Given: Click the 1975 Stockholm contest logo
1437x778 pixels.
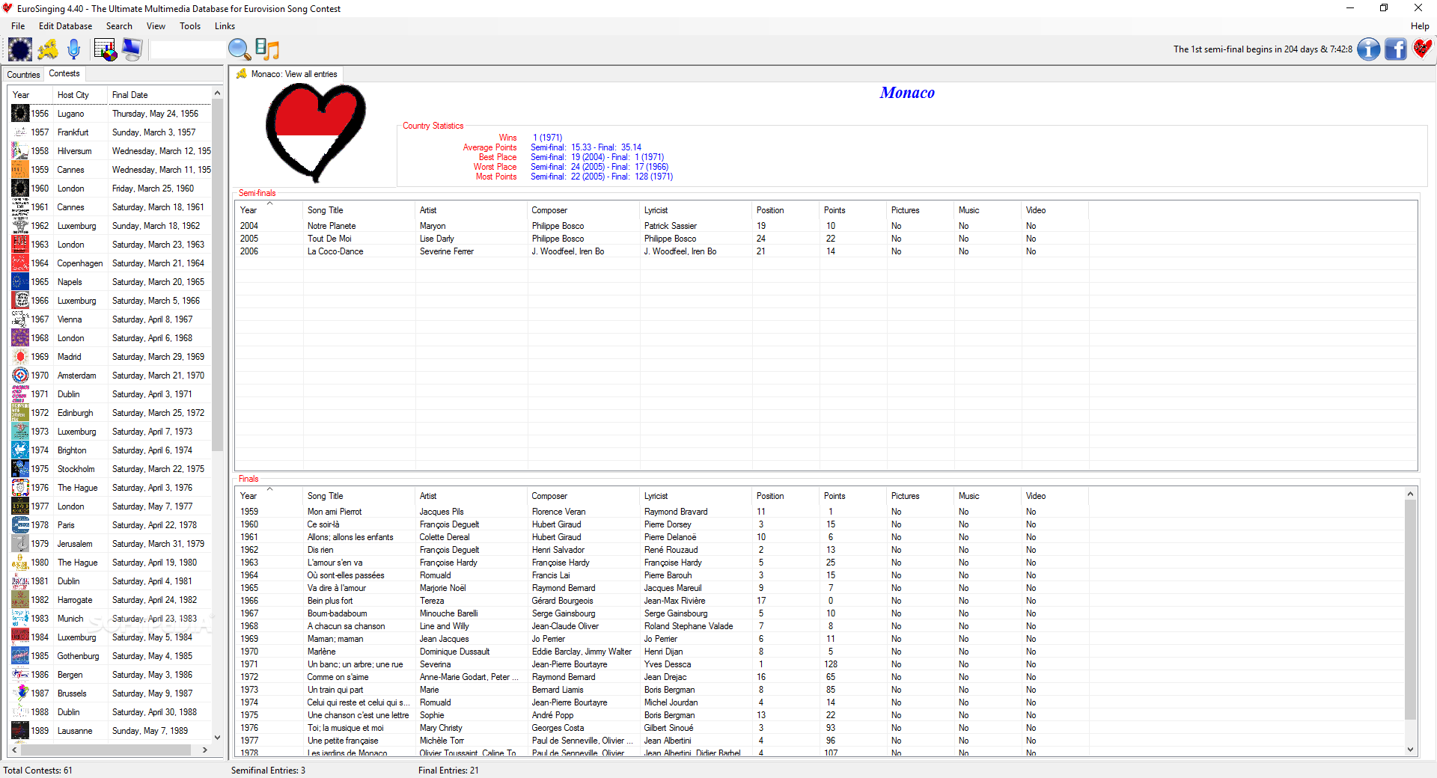Looking at the screenshot, I should pos(20,469).
